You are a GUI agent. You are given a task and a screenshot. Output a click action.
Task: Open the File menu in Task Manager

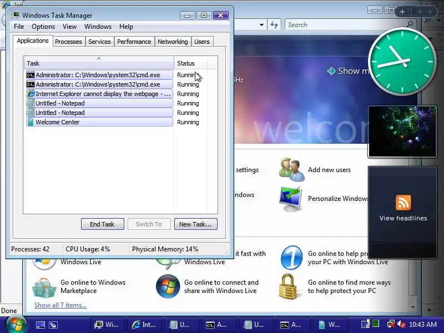point(19,27)
